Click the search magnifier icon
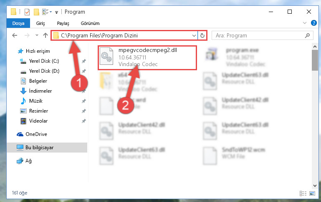Image resolution: width=321 pixels, height=202 pixels. pos(307,36)
